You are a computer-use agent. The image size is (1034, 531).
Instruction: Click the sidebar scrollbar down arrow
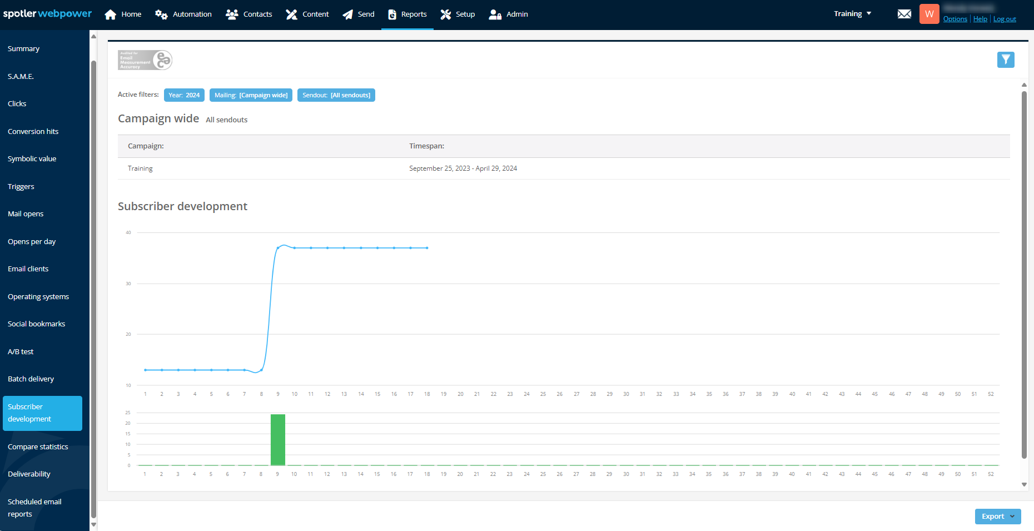pyautogui.click(x=93, y=524)
